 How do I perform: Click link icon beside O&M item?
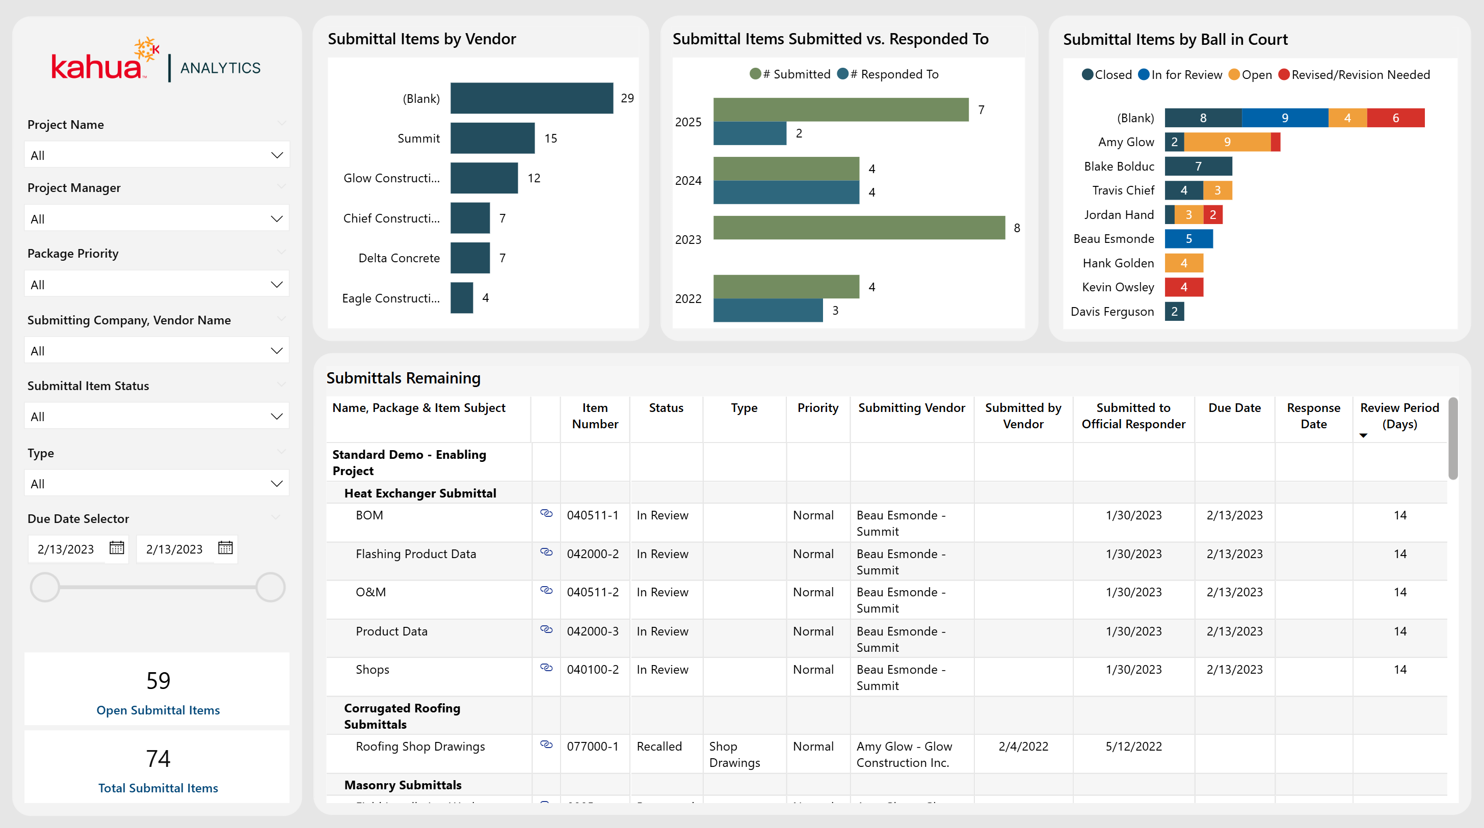pos(546,591)
